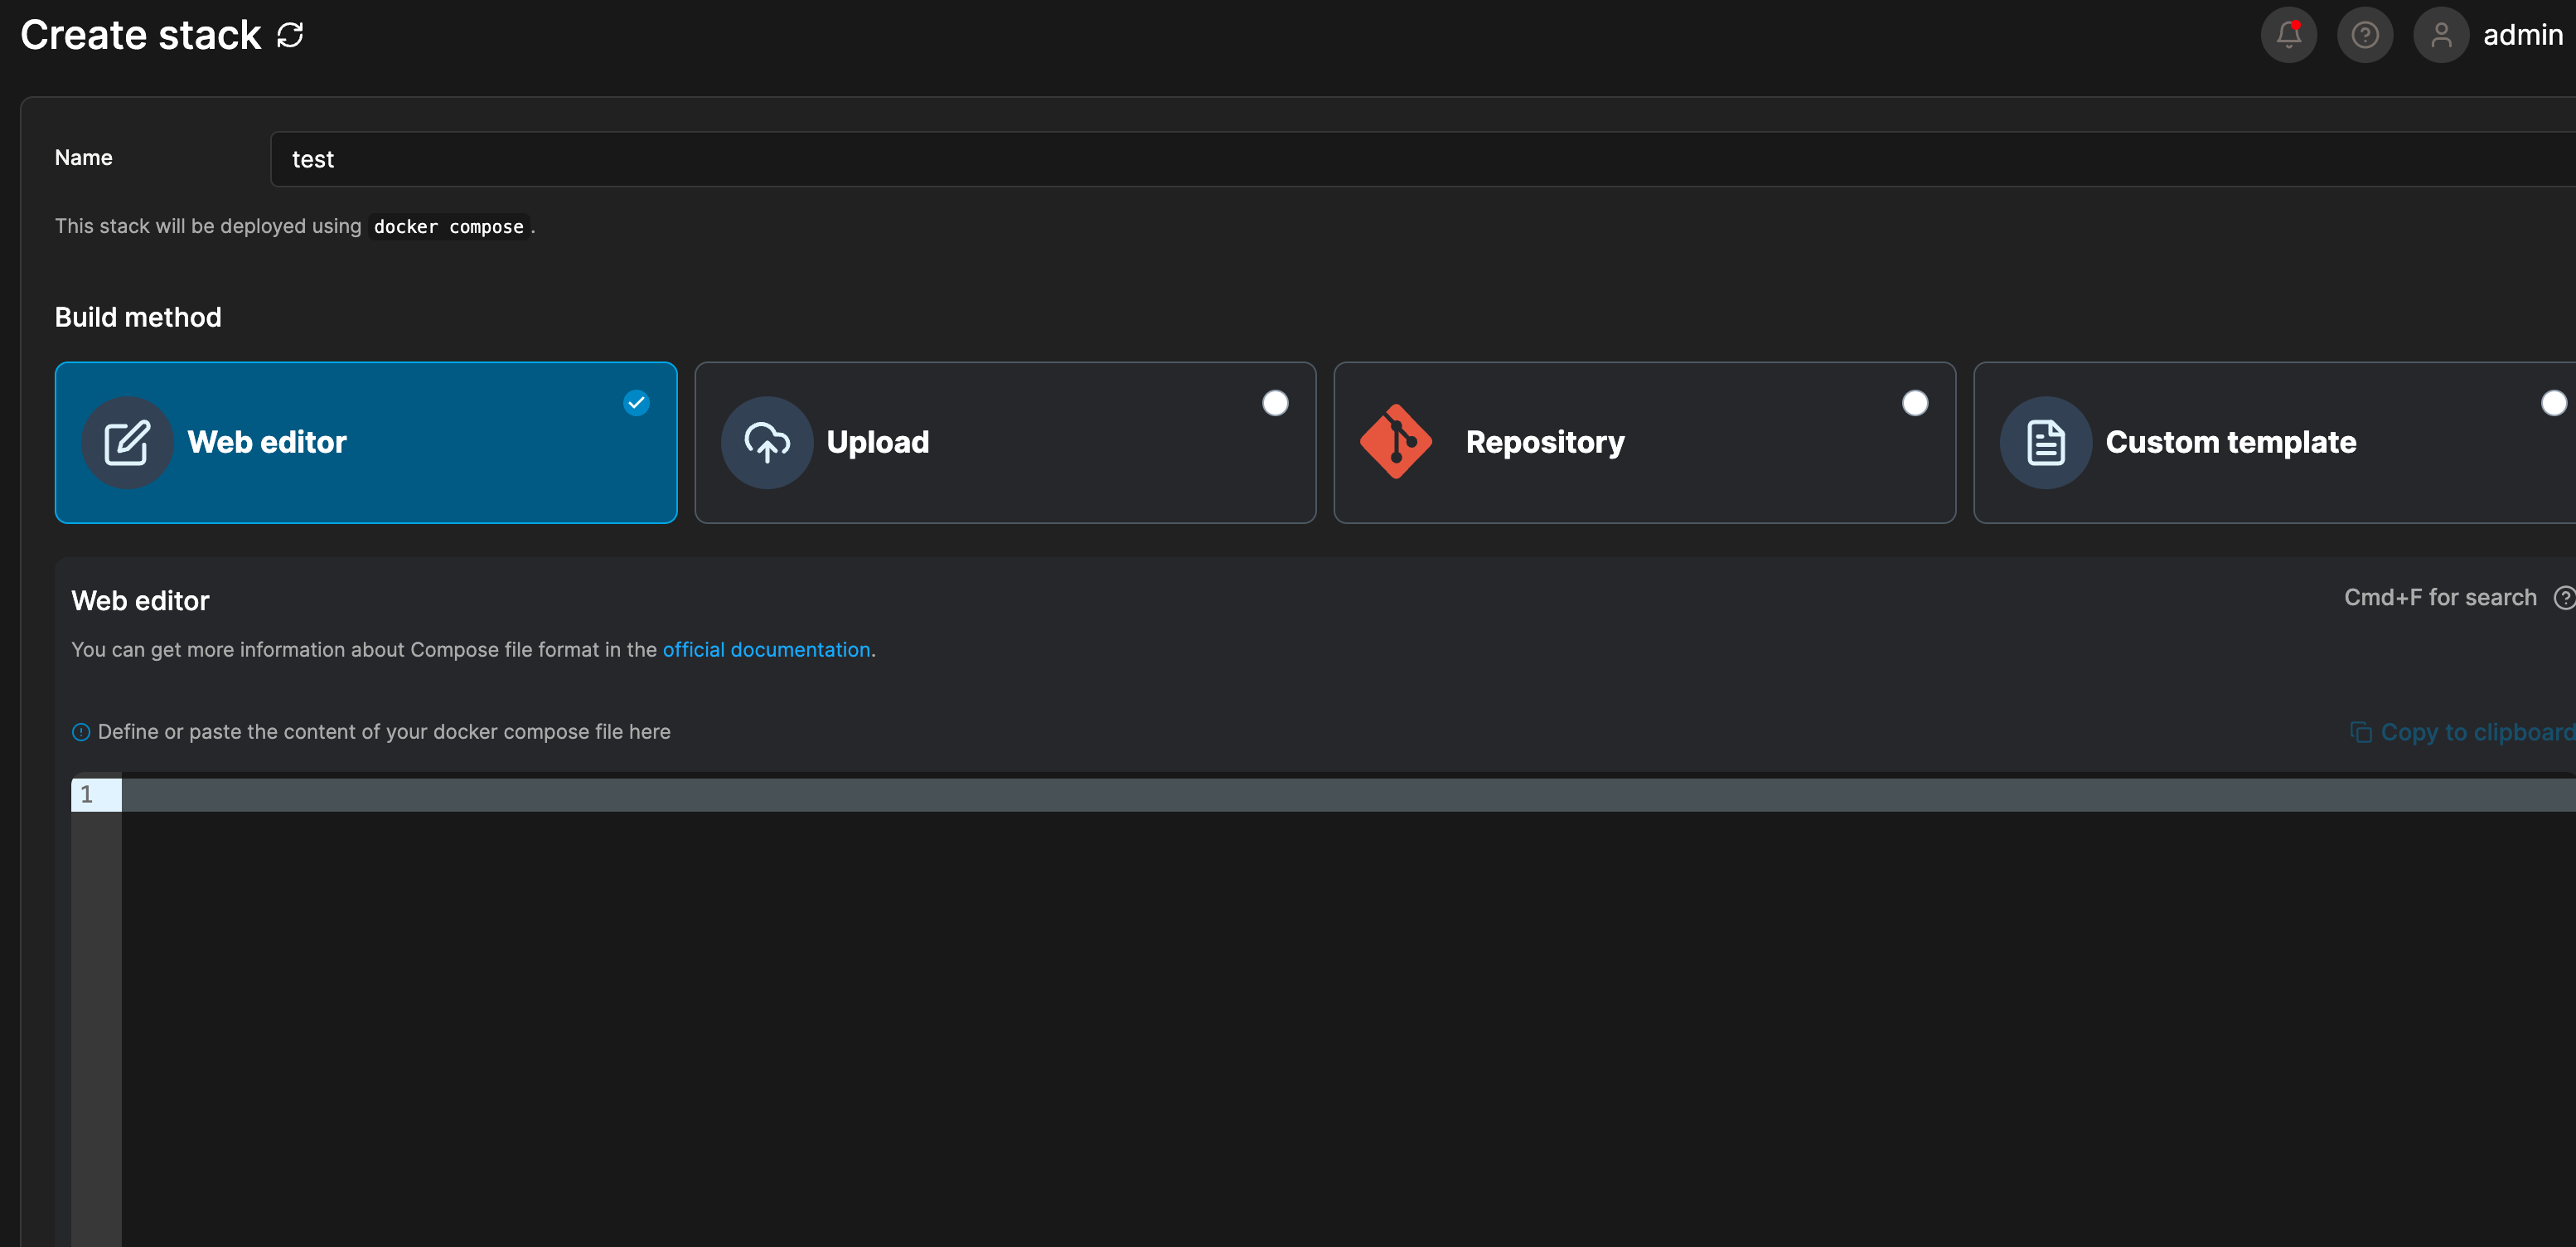Open the notifications bell
Viewport: 2576px width, 1247px height.
[x=2288, y=36]
